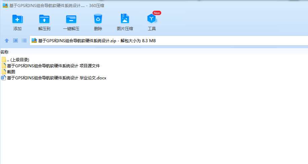Select the 截图 folder row
Viewport: 308px width, 164px height.
pyautogui.click(x=8, y=72)
